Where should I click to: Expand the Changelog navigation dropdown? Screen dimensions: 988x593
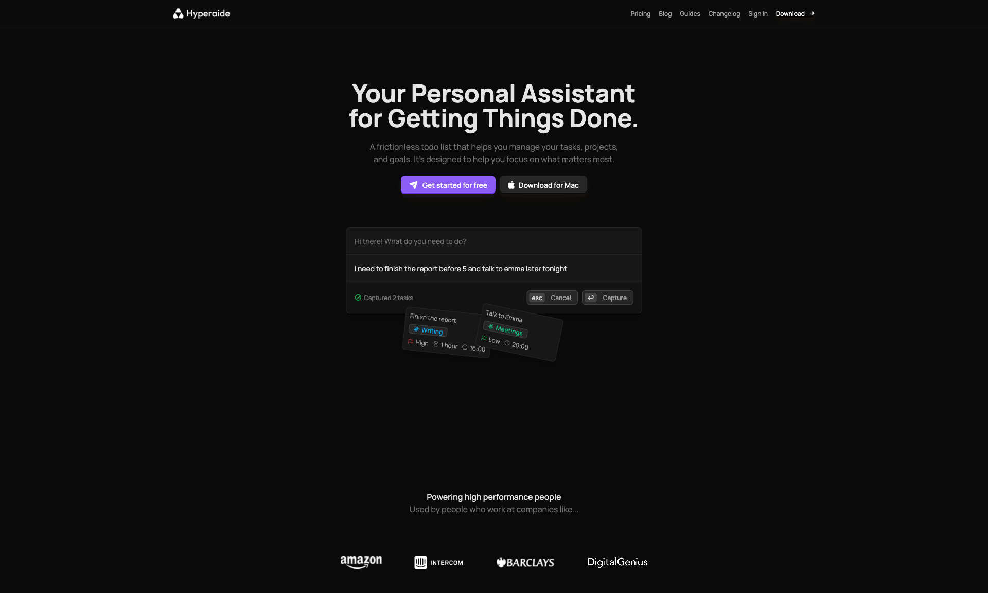pyautogui.click(x=724, y=13)
